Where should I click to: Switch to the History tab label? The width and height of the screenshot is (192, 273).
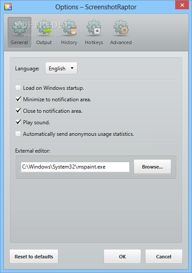point(69,42)
